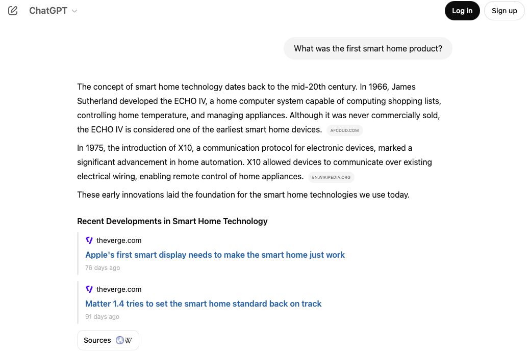Viewport: 529px width, 356px height.
Task: Click theverge.com label above the Apple article
Action: [119, 240]
